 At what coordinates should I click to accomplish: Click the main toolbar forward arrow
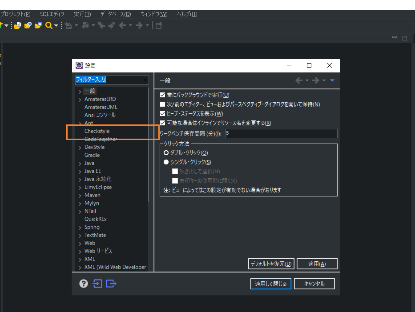click(139, 25)
